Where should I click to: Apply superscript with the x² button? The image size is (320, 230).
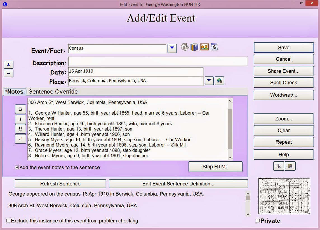pyautogui.click(x=21, y=139)
